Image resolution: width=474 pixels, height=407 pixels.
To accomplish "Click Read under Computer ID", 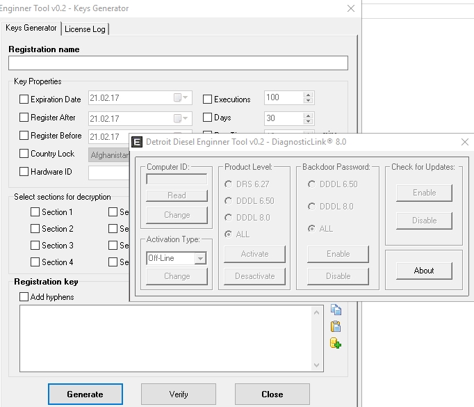I will (x=177, y=195).
